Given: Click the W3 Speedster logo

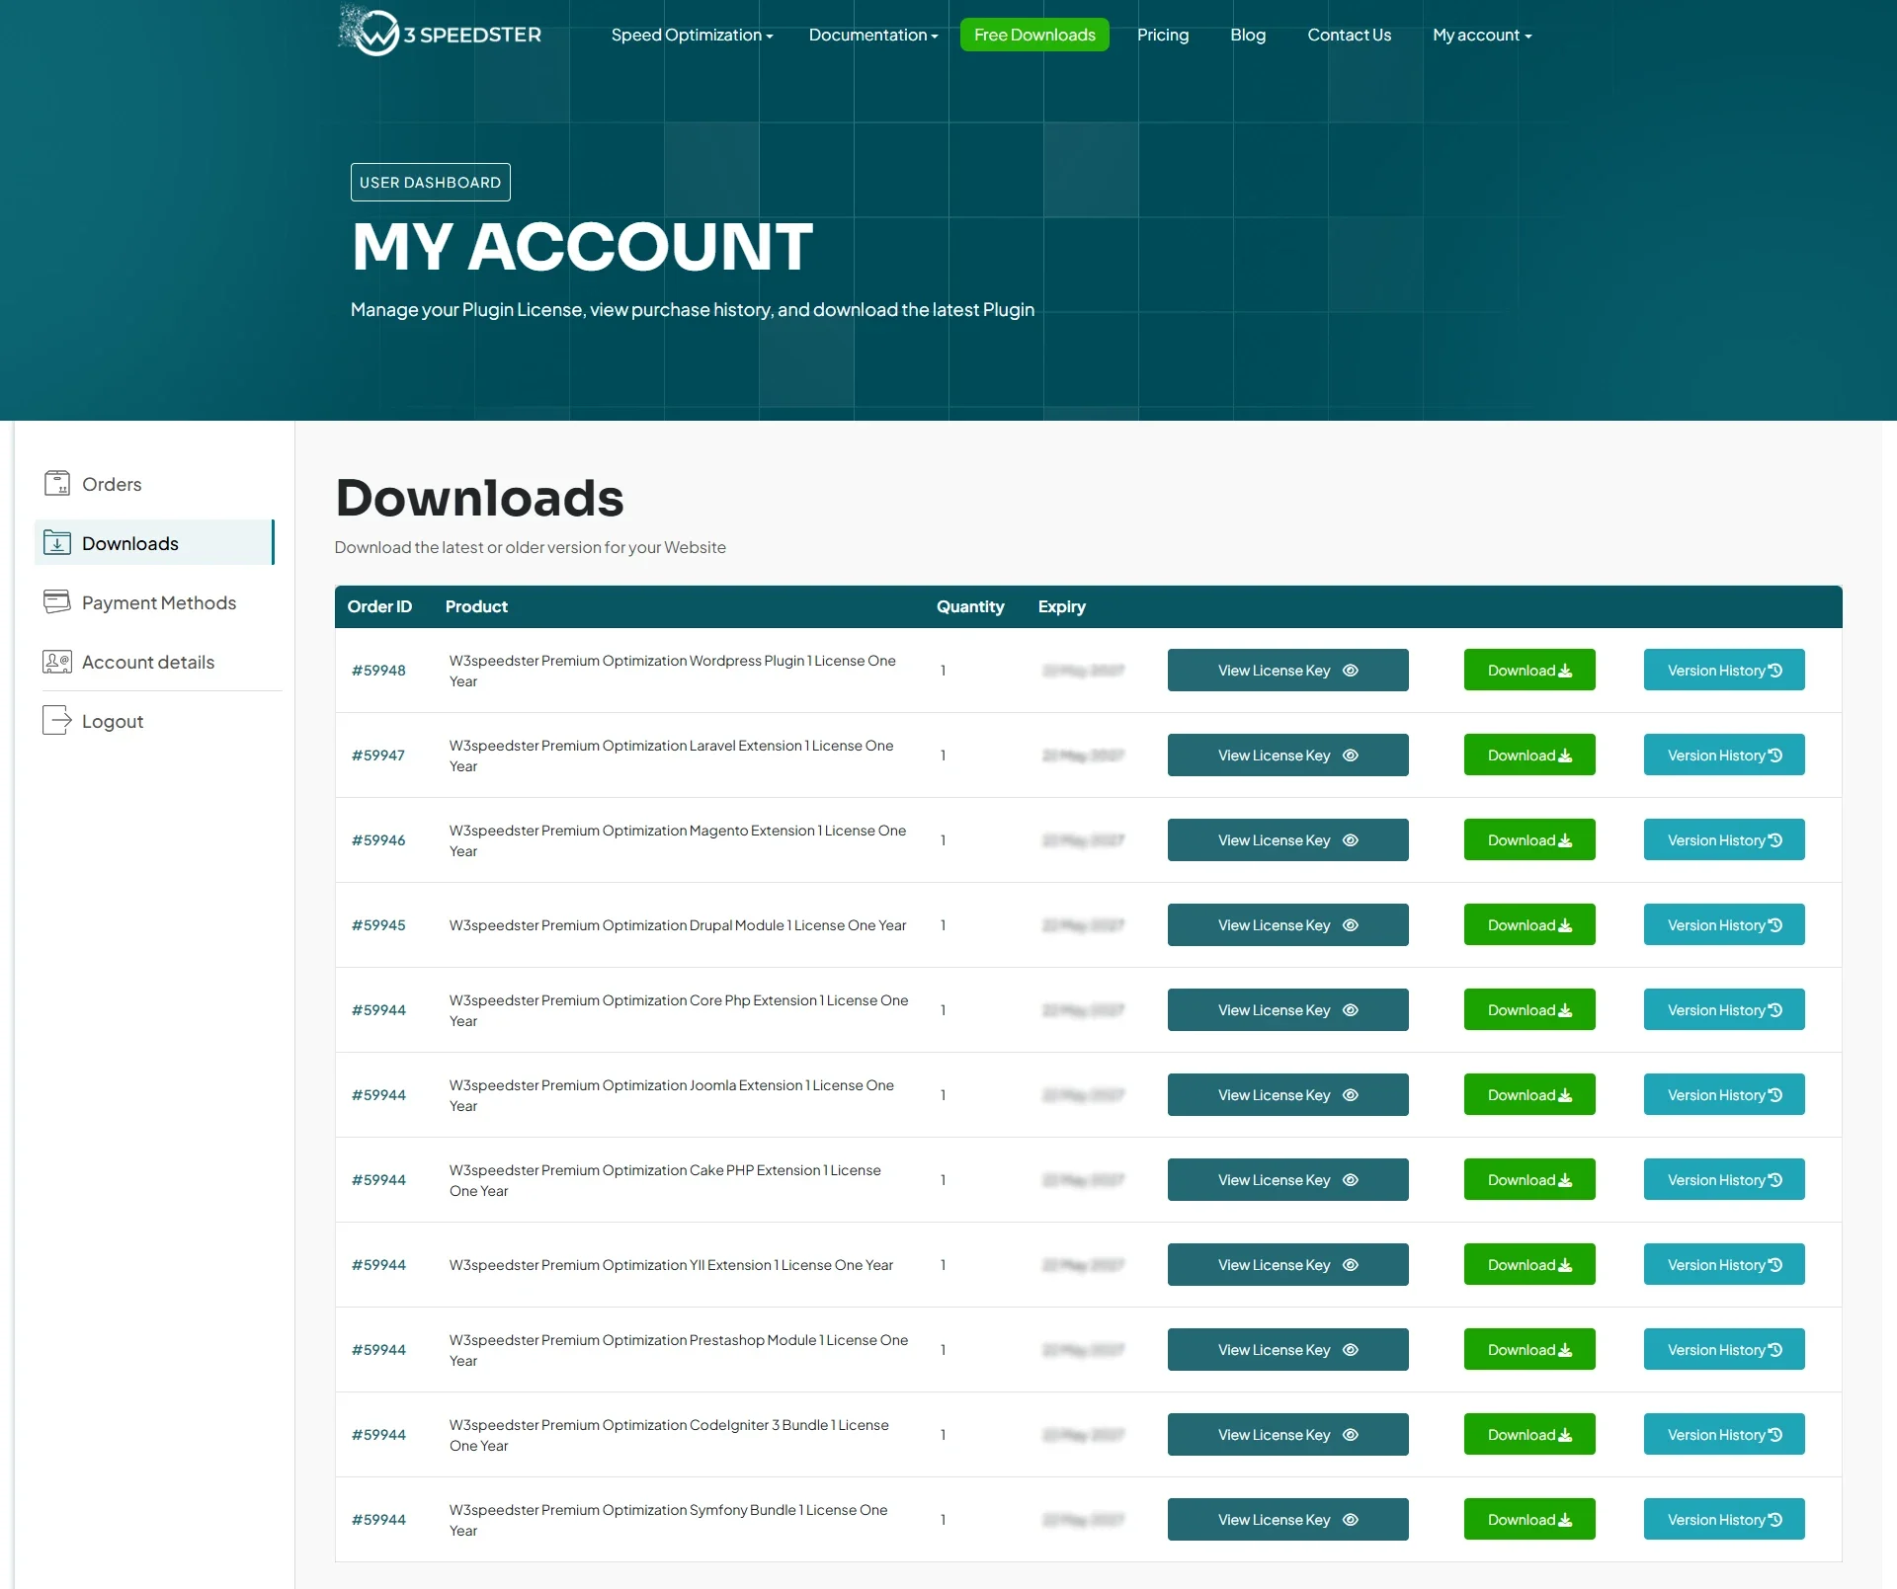Looking at the screenshot, I should pos(441,32).
